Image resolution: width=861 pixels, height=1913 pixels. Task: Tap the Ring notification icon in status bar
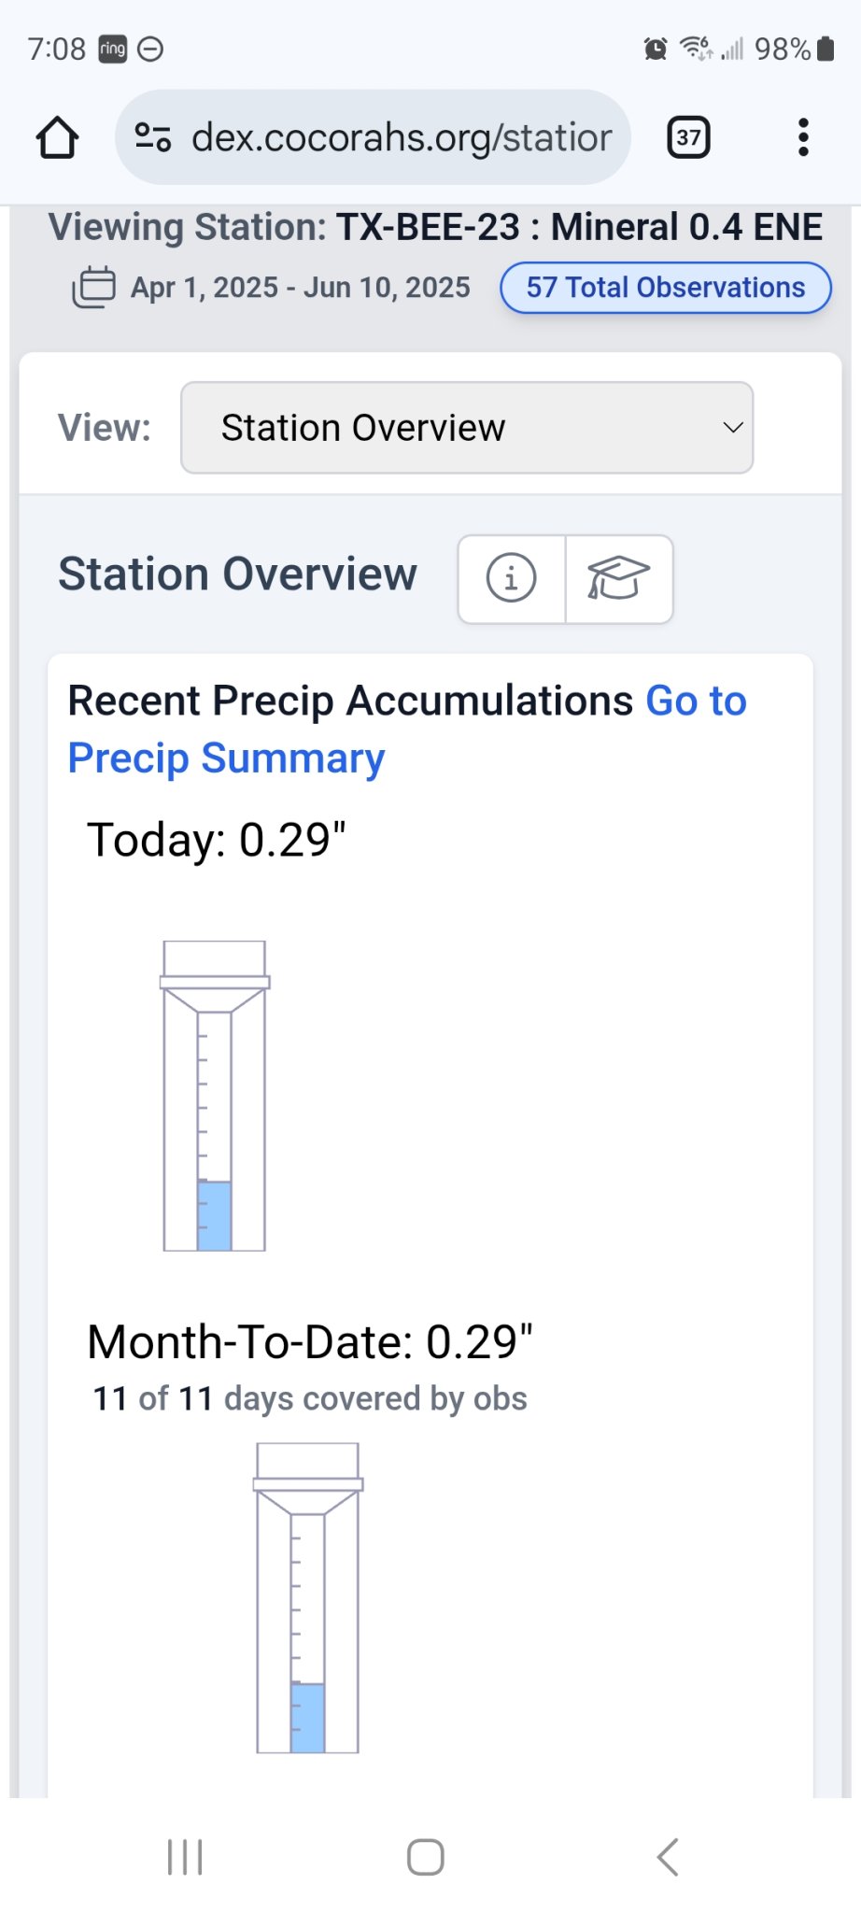[x=112, y=49]
